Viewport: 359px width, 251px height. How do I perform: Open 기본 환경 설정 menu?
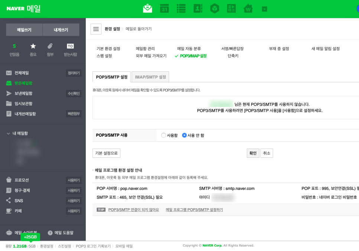[108, 49]
